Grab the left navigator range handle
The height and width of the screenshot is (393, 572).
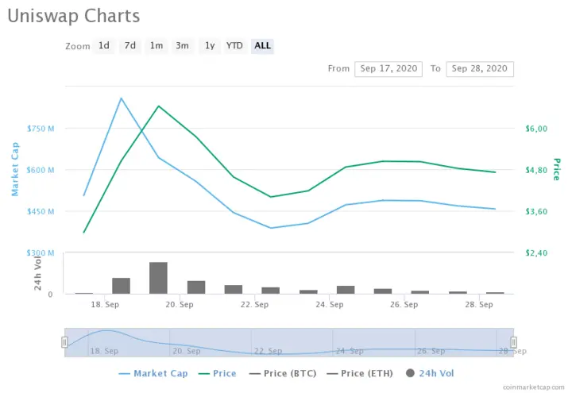(64, 342)
